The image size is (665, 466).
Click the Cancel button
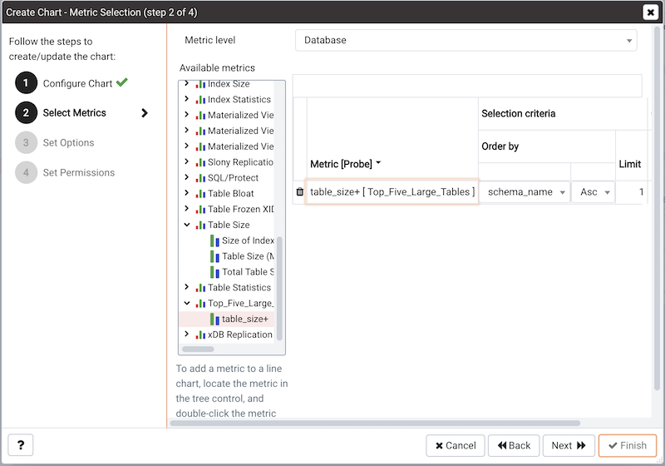455,445
